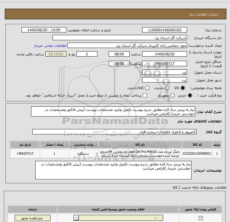The image size is (230, 222).
Task: Click the need date cell 1400/07/17 in table
Action: [25, 153]
